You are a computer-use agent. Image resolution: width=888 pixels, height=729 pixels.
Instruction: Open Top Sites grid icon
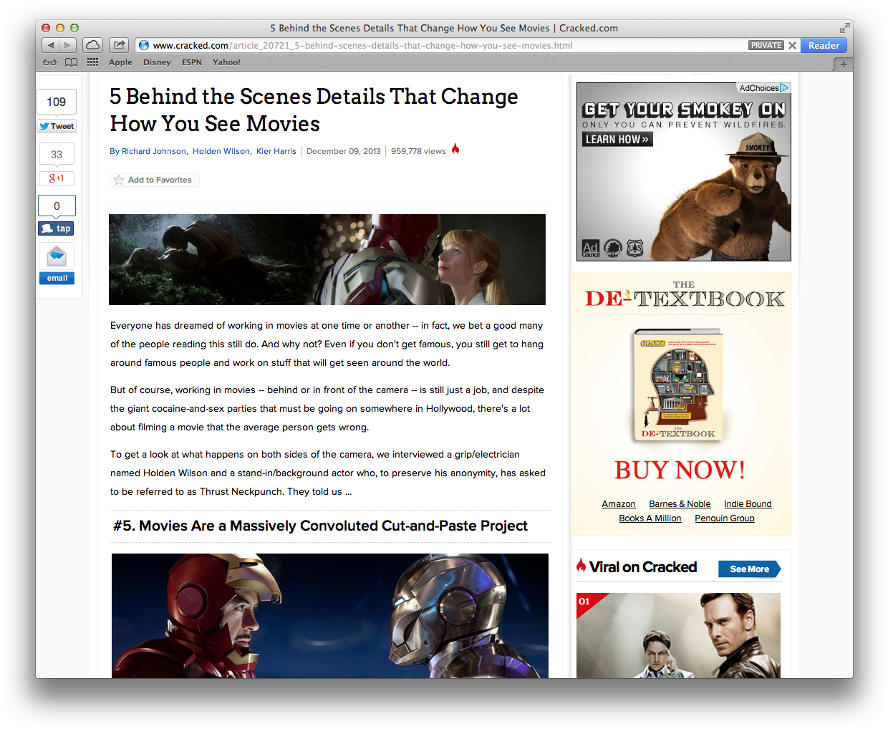(92, 62)
